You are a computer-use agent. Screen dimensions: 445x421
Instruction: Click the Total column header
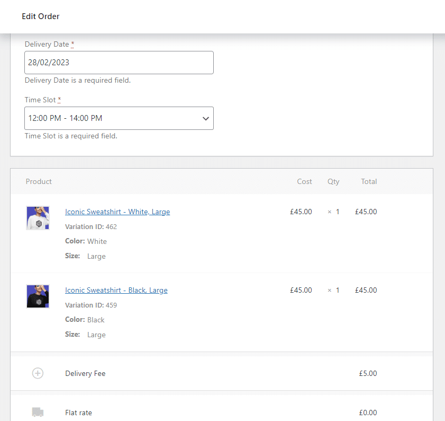[369, 181]
